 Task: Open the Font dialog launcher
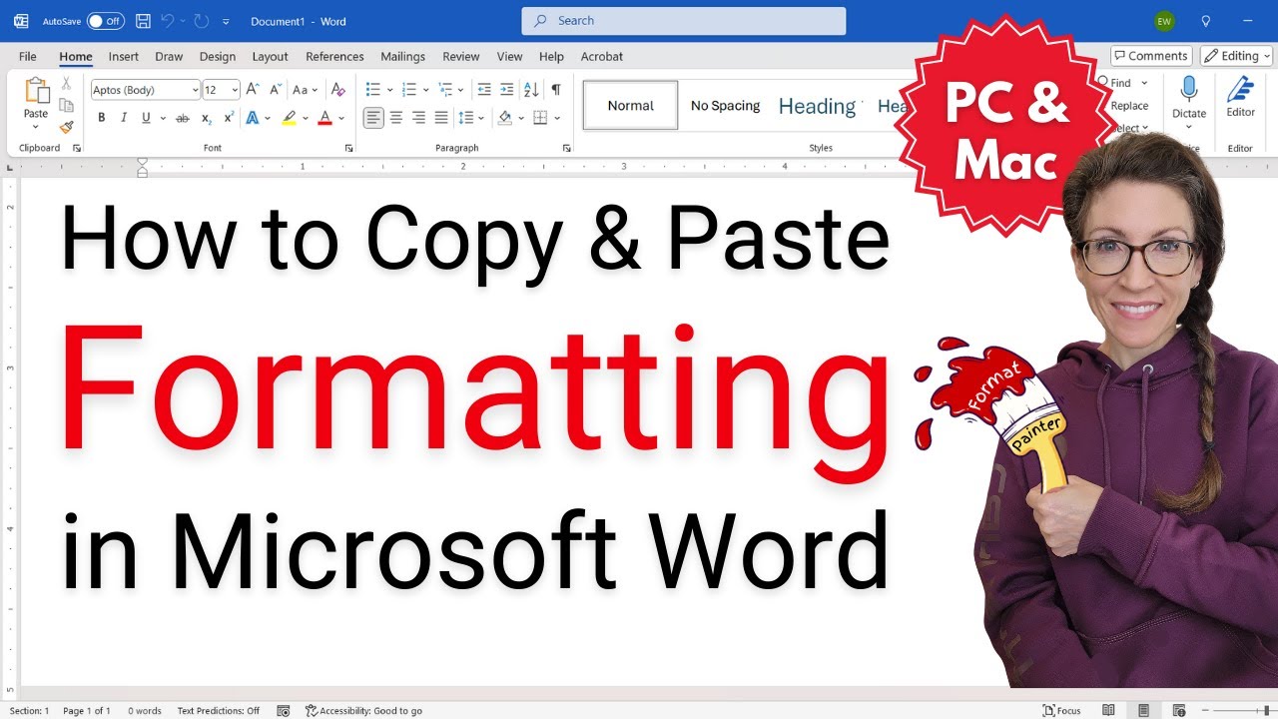coord(348,148)
